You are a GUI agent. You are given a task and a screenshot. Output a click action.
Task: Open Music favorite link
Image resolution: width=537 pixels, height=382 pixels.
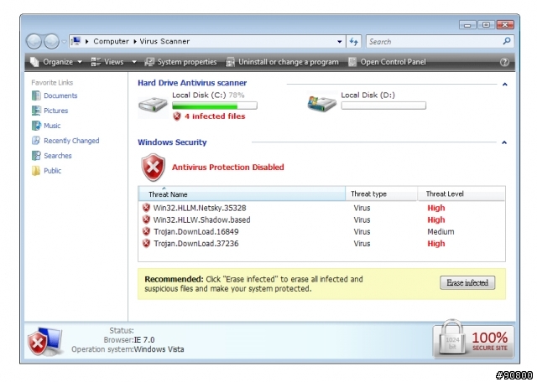(x=52, y=126)
